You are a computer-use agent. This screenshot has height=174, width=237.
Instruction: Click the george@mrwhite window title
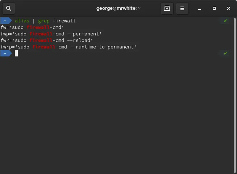[118, 8]
